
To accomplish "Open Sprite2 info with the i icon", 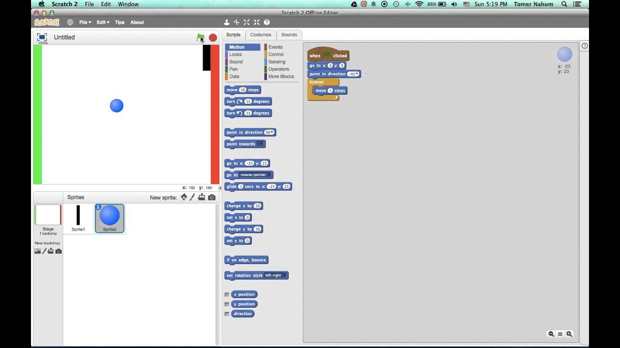I will [x=98, y=207].
